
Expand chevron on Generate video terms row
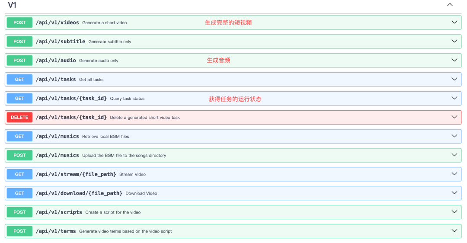click(454, 231)
